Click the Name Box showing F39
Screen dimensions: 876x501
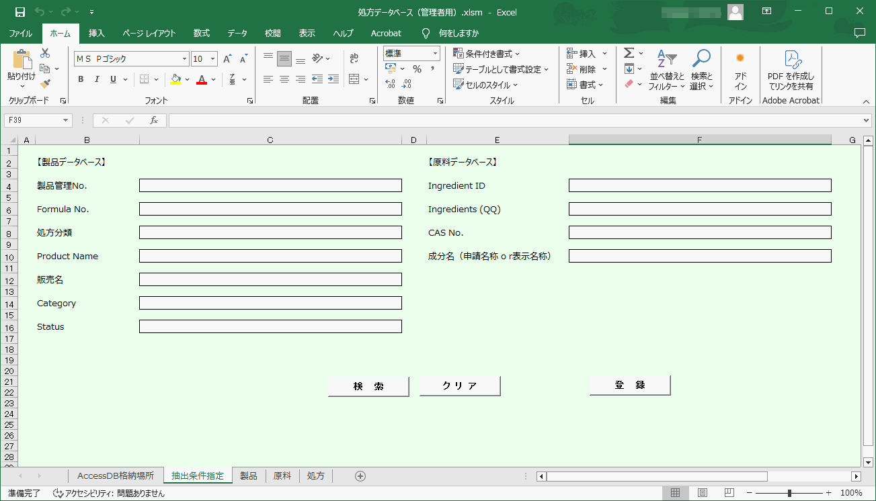click(38, 120)
